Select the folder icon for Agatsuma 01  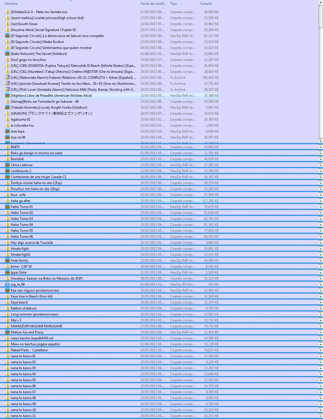(7, 119)
